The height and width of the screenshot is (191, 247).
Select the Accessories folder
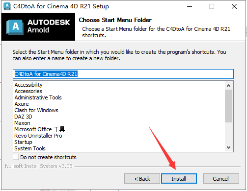pos(28,91)
